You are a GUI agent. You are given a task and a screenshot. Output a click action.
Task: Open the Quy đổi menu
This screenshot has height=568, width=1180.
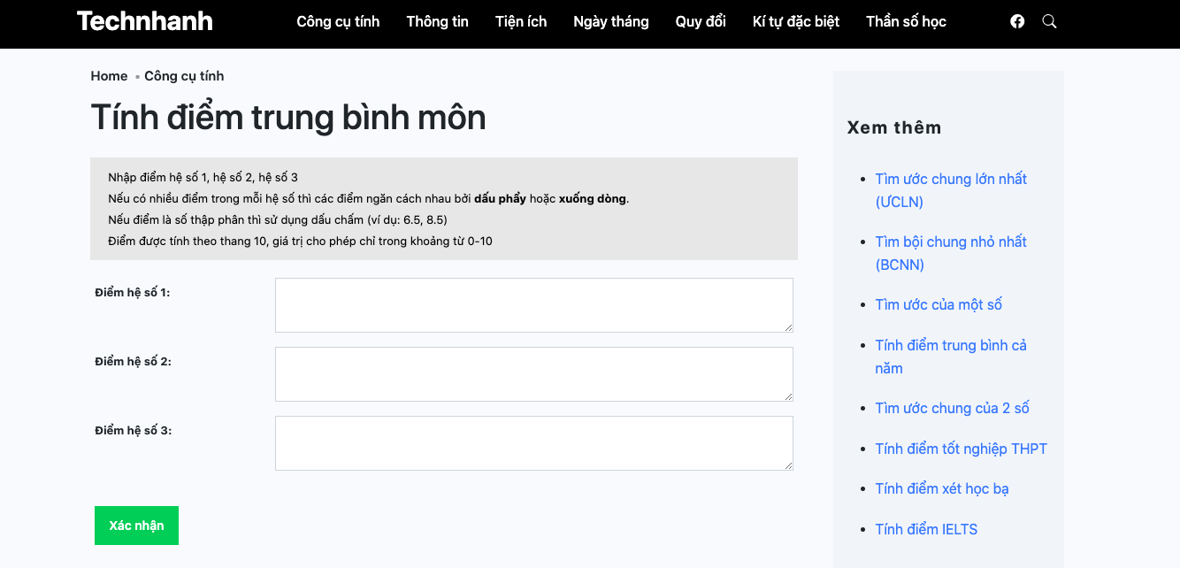click(x=701, y=21)
